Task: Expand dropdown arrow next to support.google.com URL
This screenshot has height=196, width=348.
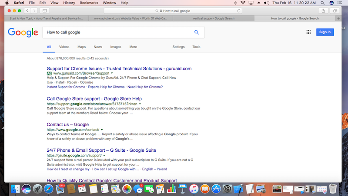Action: pyautogui.click(x=140, y=104)
